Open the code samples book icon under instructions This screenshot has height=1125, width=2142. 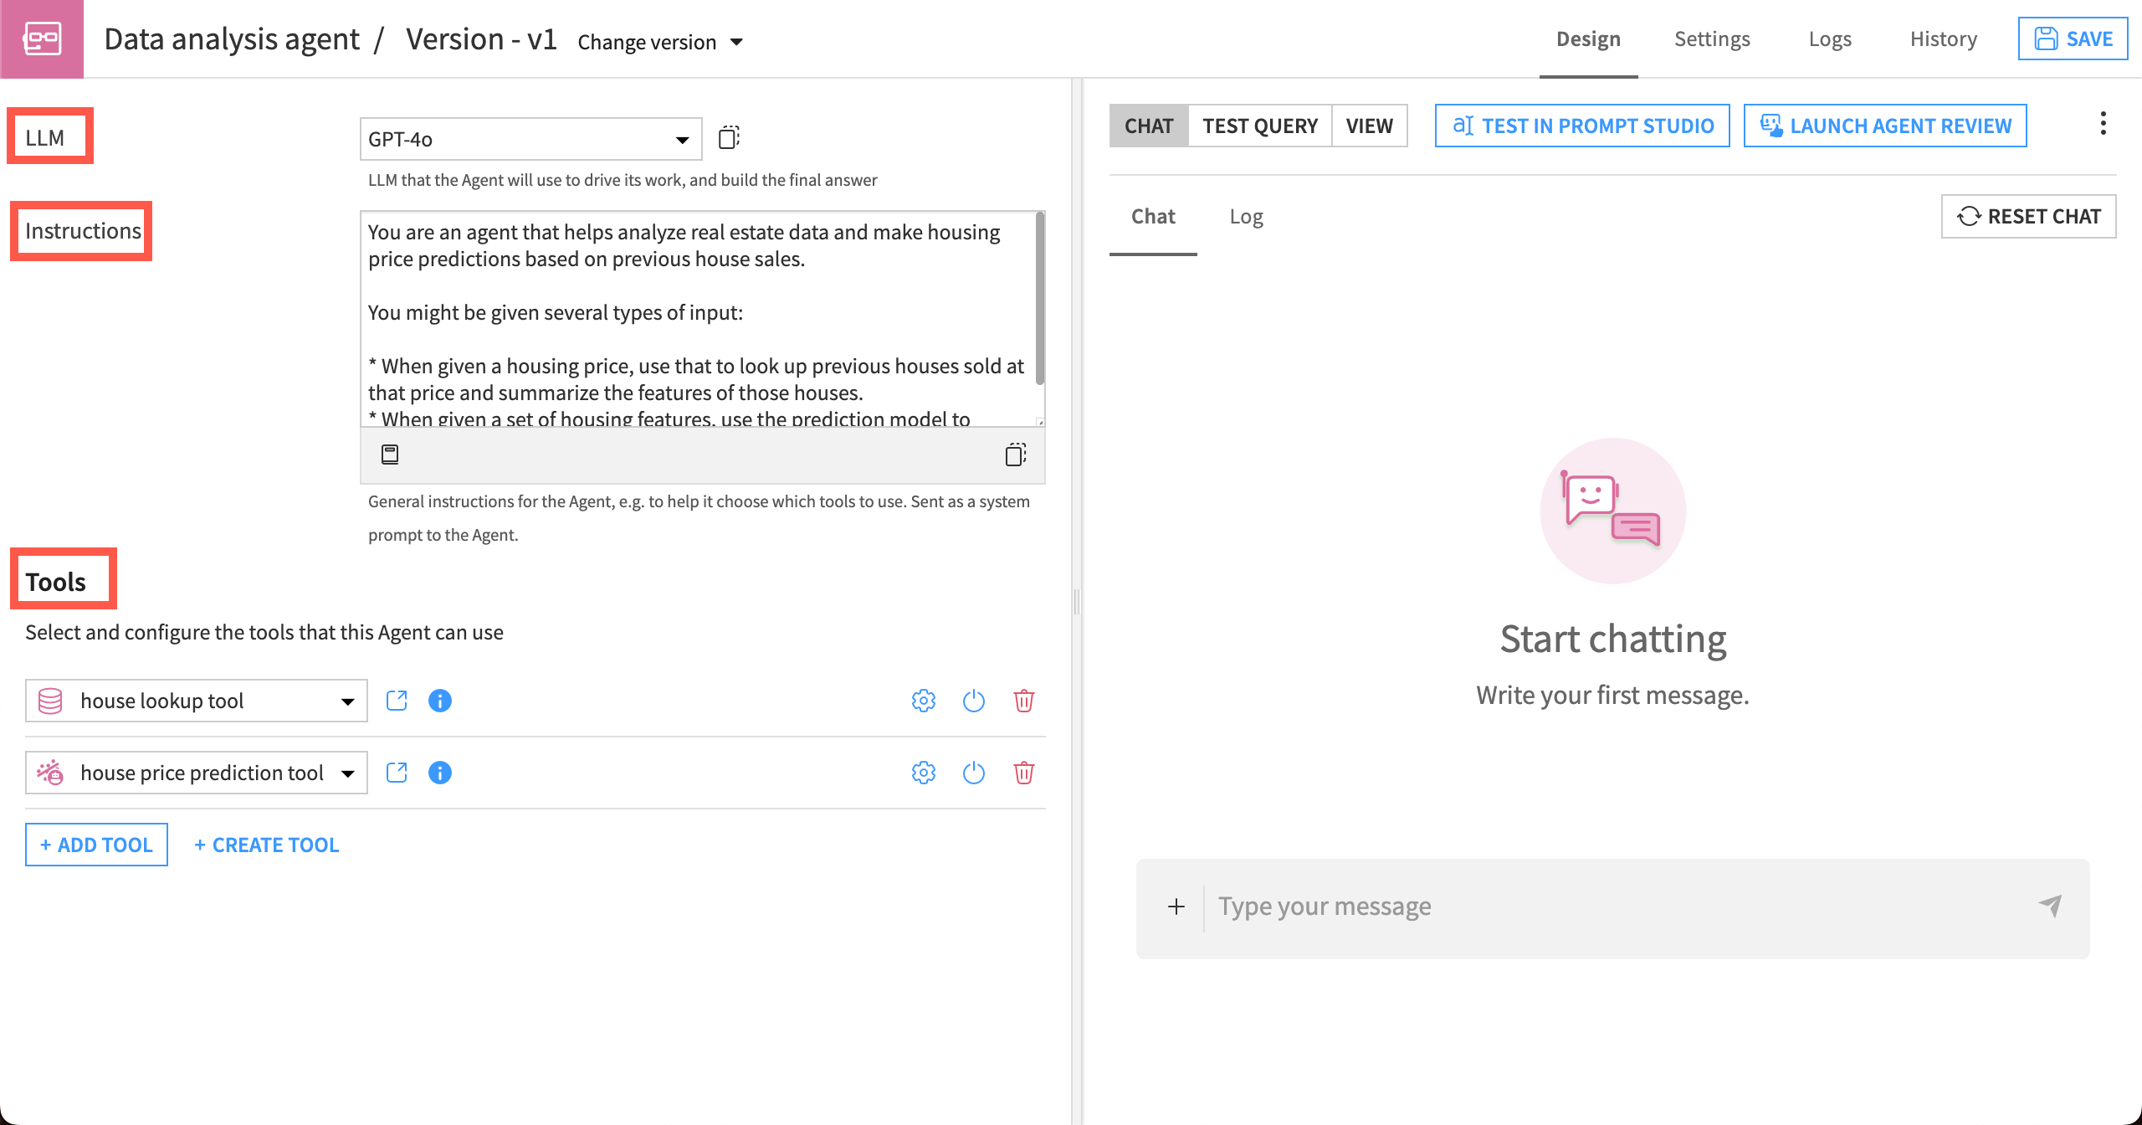coord(390,455)
